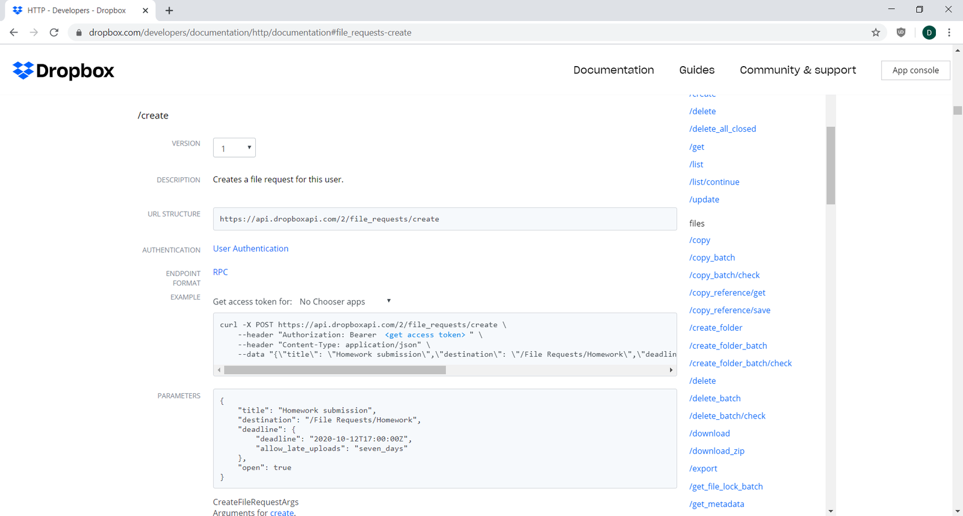Click the Dropbox logo icon
Image resolution: width=963 pixels, height=516 pixels.
(x=23, y=70)
